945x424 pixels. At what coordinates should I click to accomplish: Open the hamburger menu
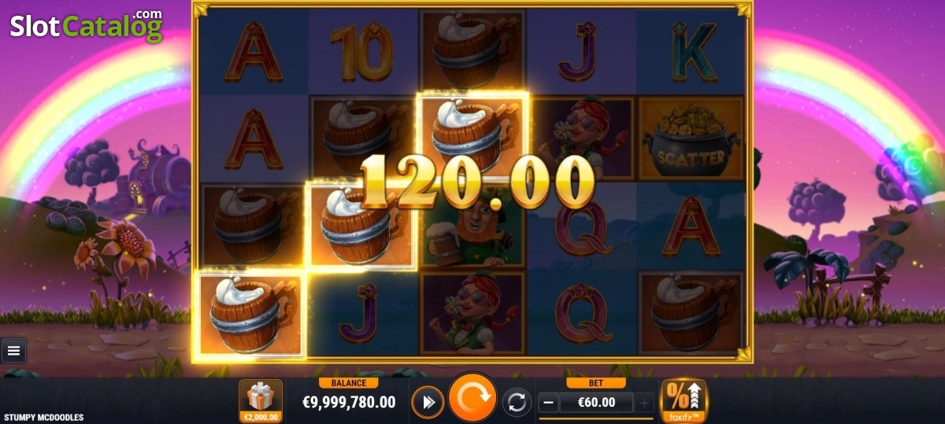point(13,350)
